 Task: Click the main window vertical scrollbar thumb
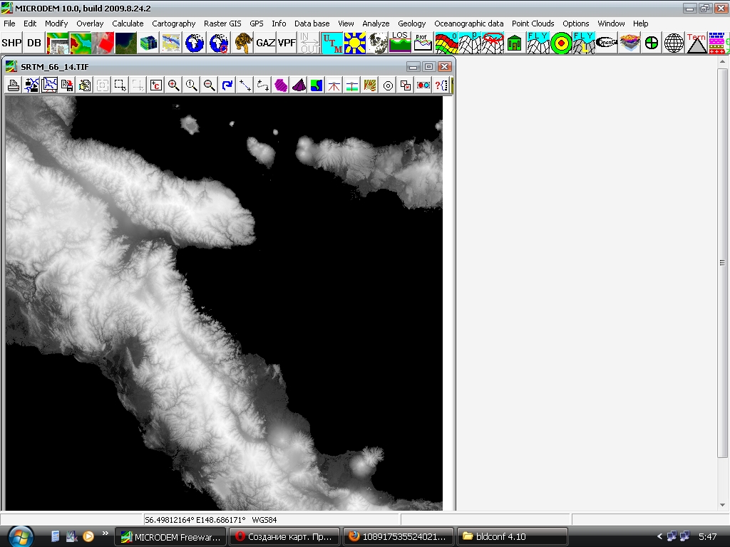pos(723,263)
